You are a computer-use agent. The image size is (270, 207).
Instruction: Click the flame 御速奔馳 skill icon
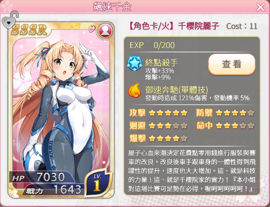[x=134, y=90]
